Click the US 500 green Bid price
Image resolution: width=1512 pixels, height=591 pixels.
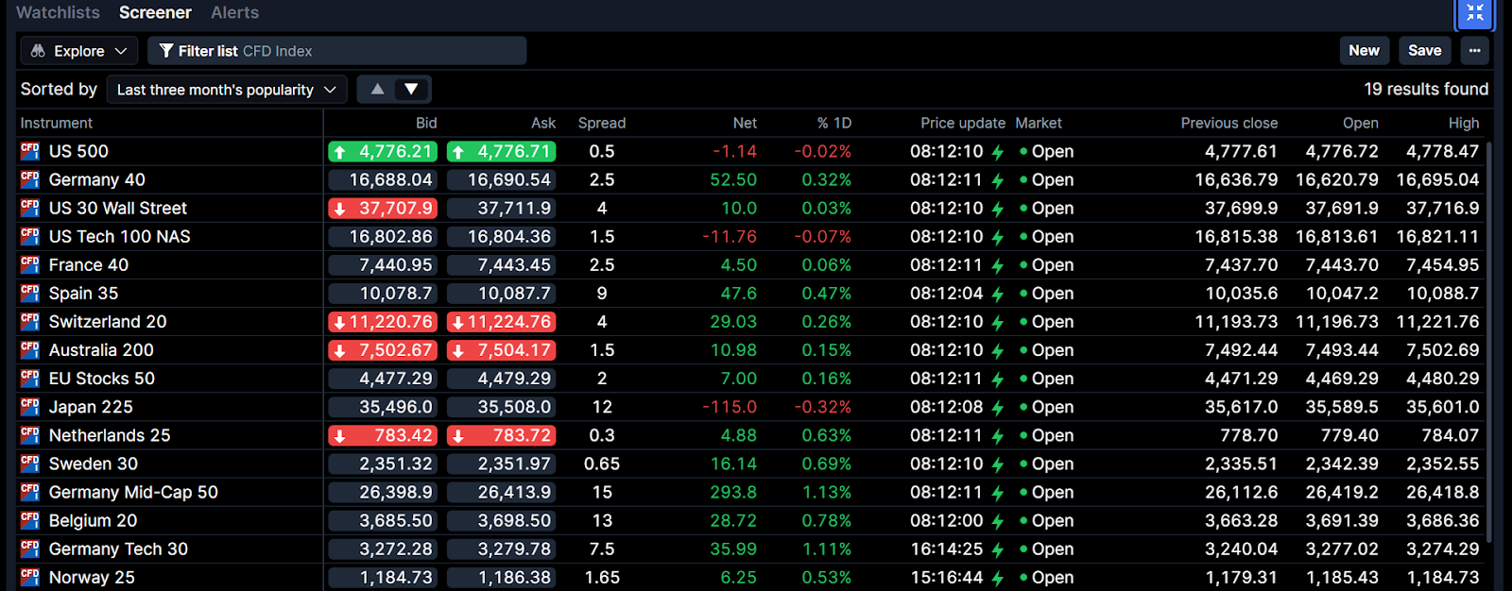pos(383,151)
